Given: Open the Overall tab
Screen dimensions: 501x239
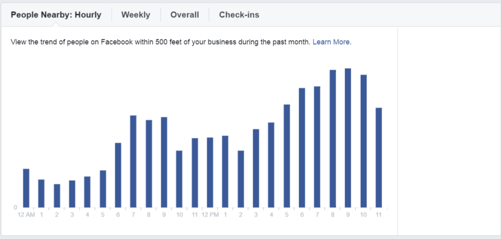Looking at the screenshot, I should click(x=184, y=15).
